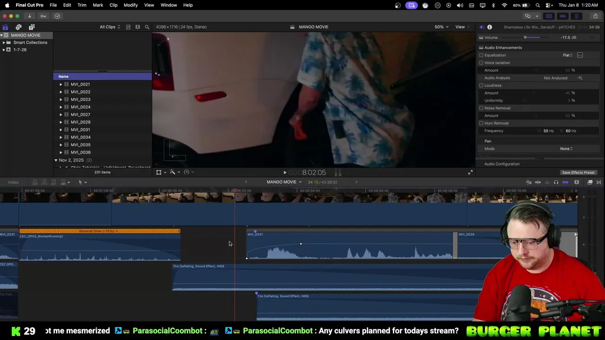This screenshot has width=605, height=340.
Task: Expand the Smart Collections folder
Action: coord(4,42)
